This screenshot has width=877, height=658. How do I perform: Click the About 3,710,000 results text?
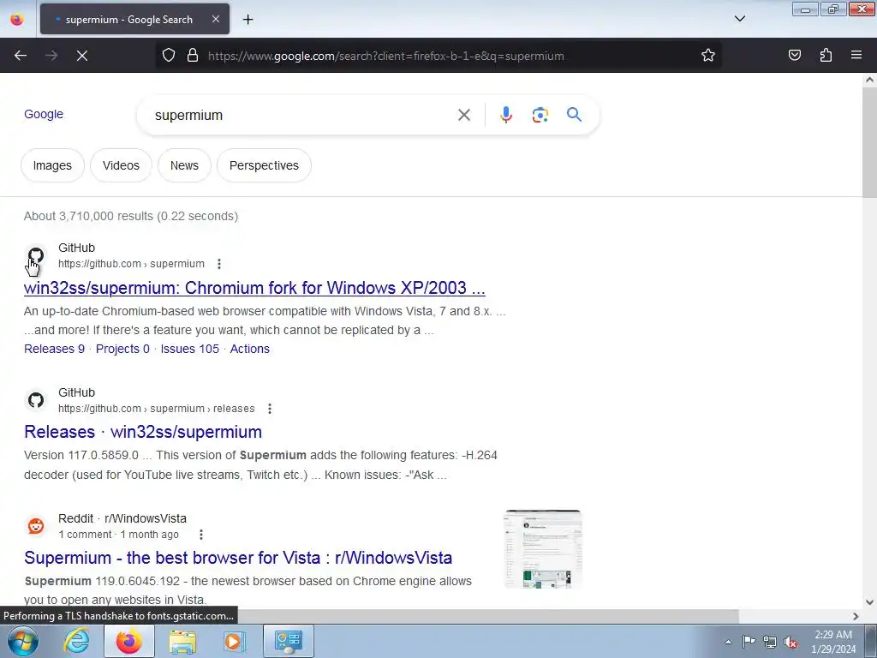(131, 216)
